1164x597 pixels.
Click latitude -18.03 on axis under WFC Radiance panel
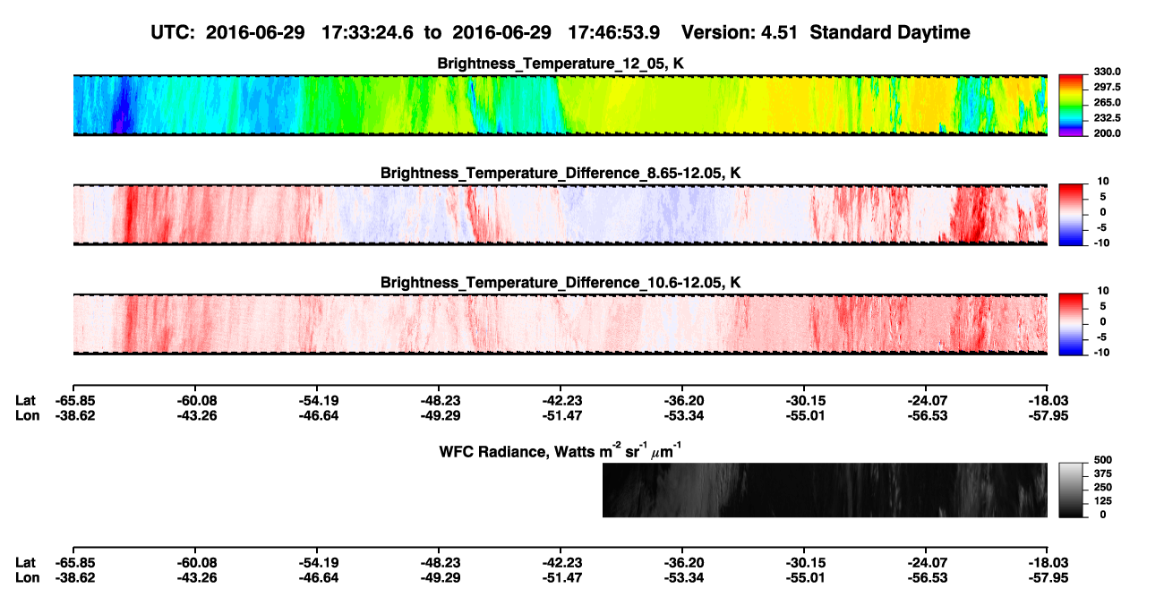(x=1047, y=562)
